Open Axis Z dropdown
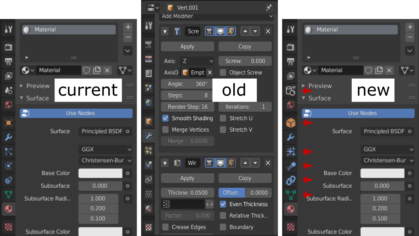419x236 pixels. (x=197, y=61)
